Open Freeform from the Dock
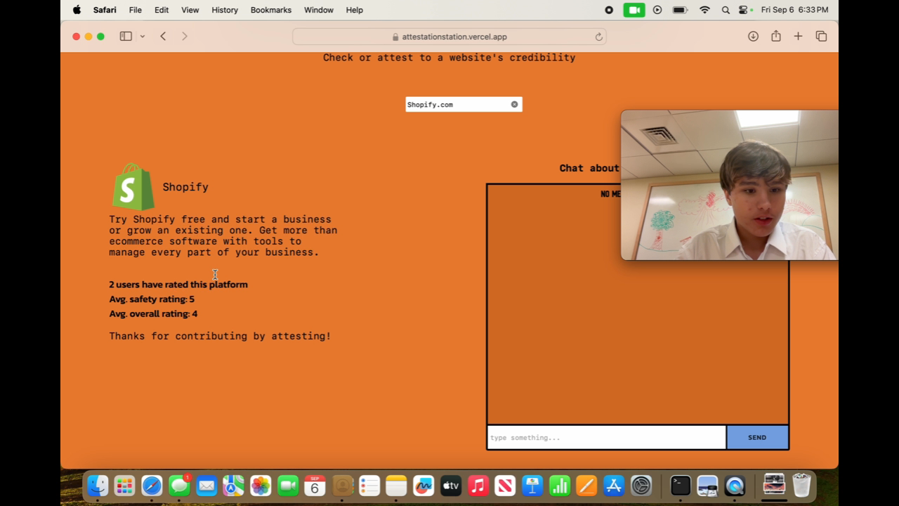Screen dimensions: 899x506 point(424,486)
